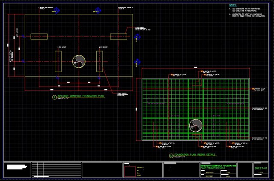Click the yin-yang symbol in the foundation plan

coord(79,61)
